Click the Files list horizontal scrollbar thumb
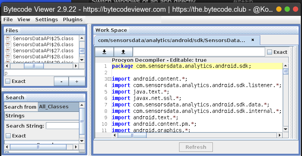The height and width of the screenshot is (156, 302). [x=34, y=66]
